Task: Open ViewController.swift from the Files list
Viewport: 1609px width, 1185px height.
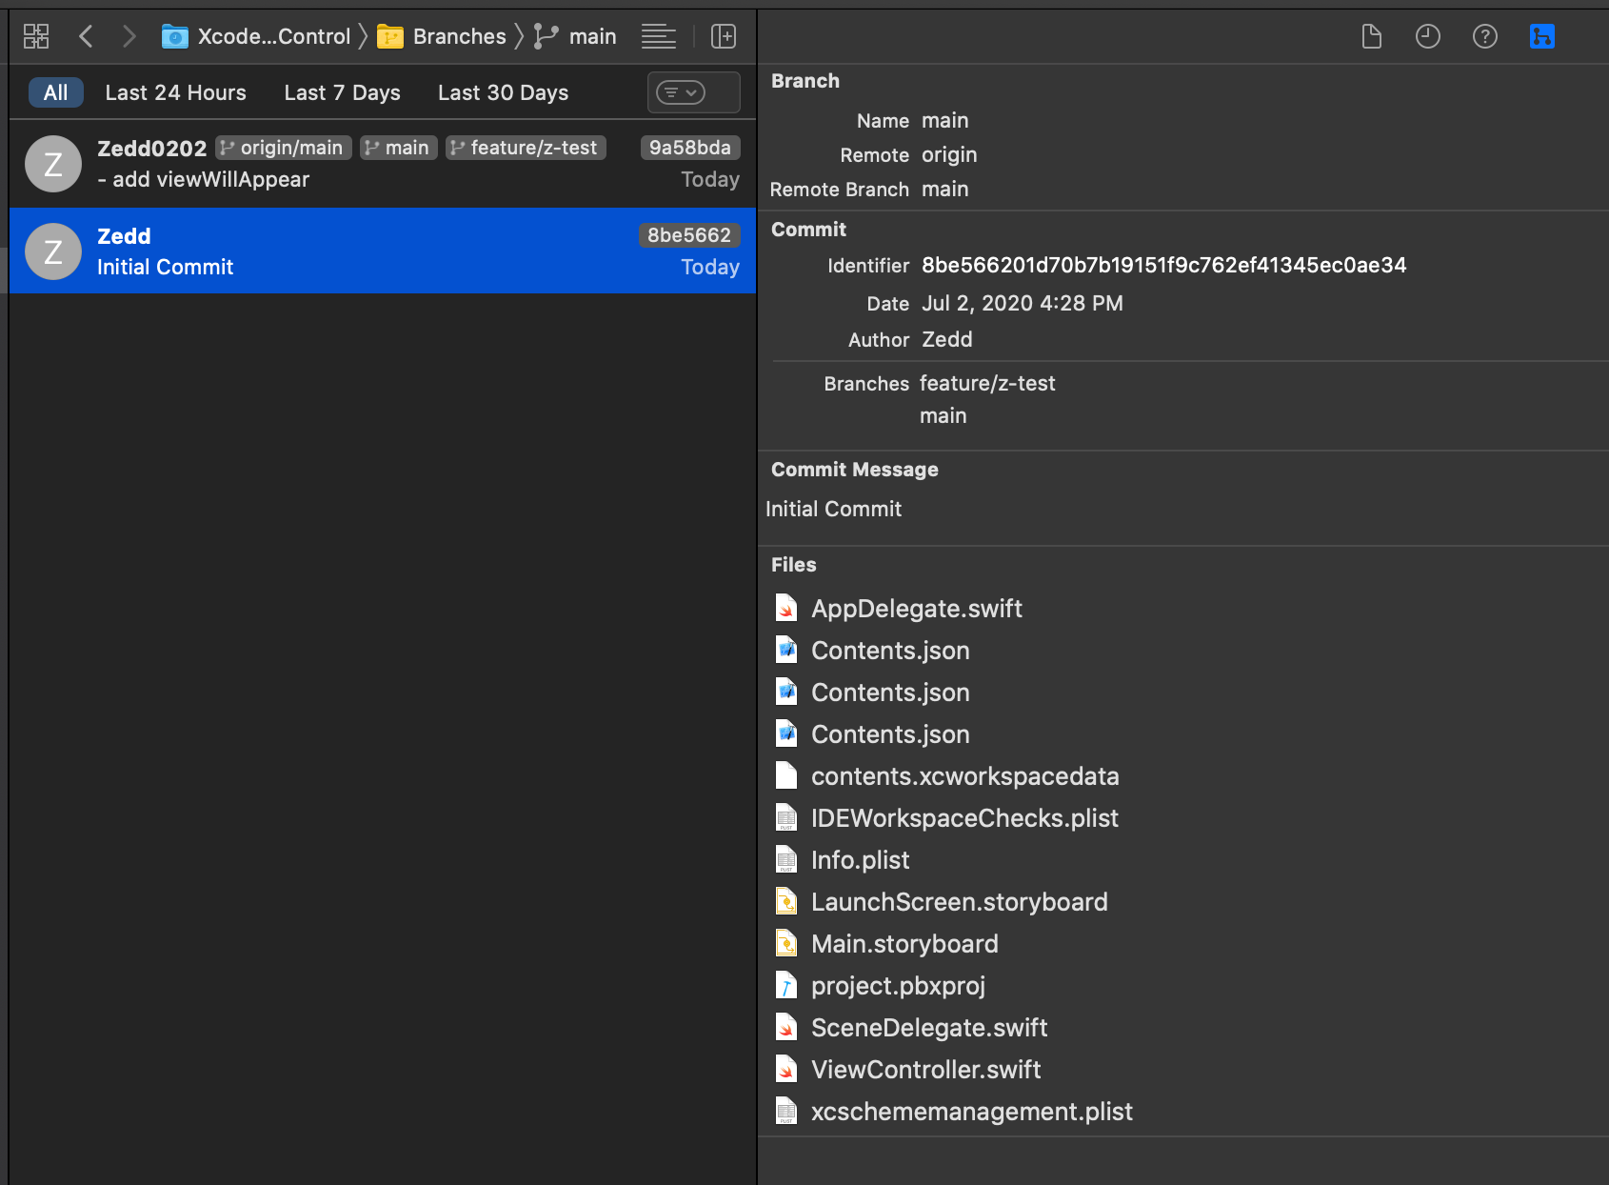Action: (926, 1070)
